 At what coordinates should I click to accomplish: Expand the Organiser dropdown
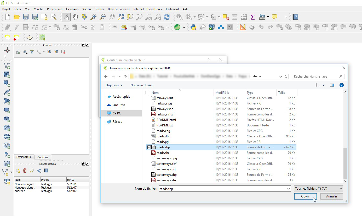point(114,85)
